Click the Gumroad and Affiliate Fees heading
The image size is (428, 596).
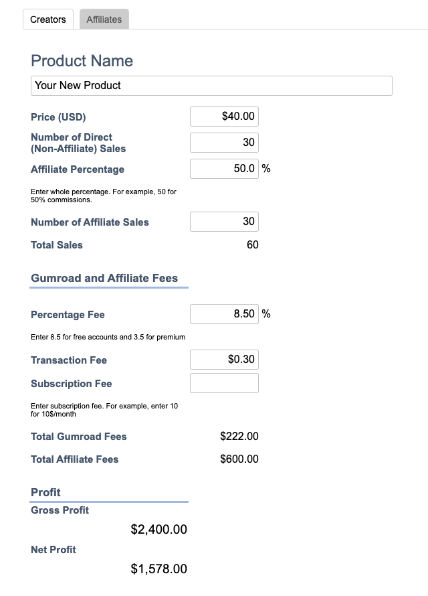coord(104,278)
